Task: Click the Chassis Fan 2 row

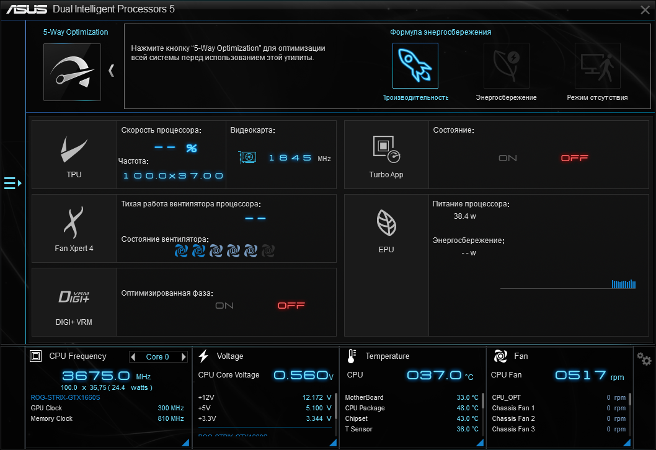Action: click(x=559, y=418)
